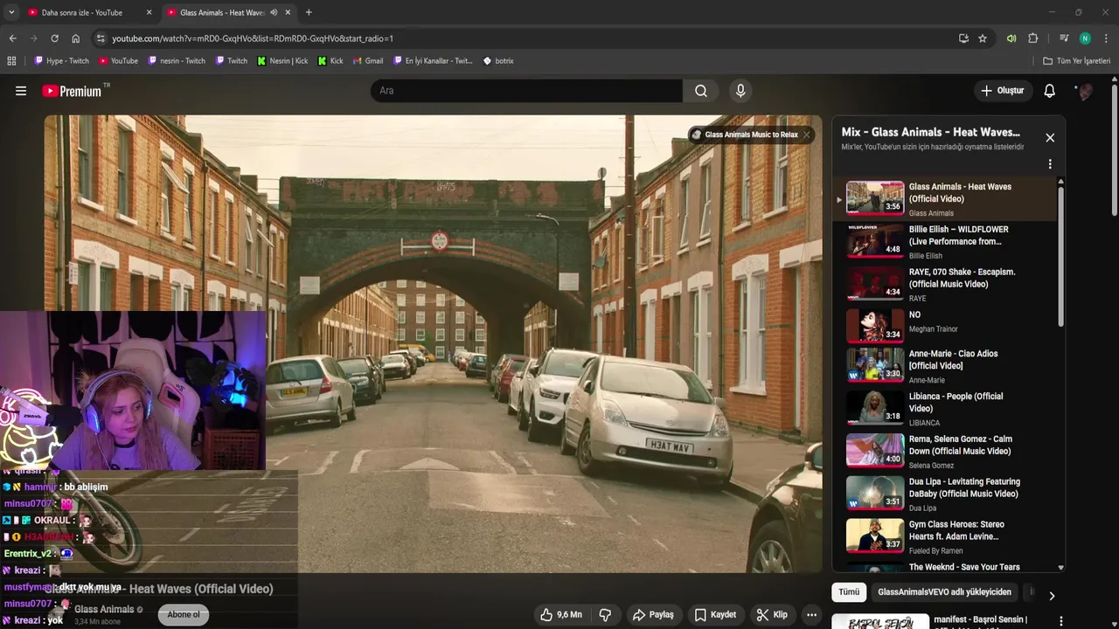Go to browser home page

(x=75, y=38)
